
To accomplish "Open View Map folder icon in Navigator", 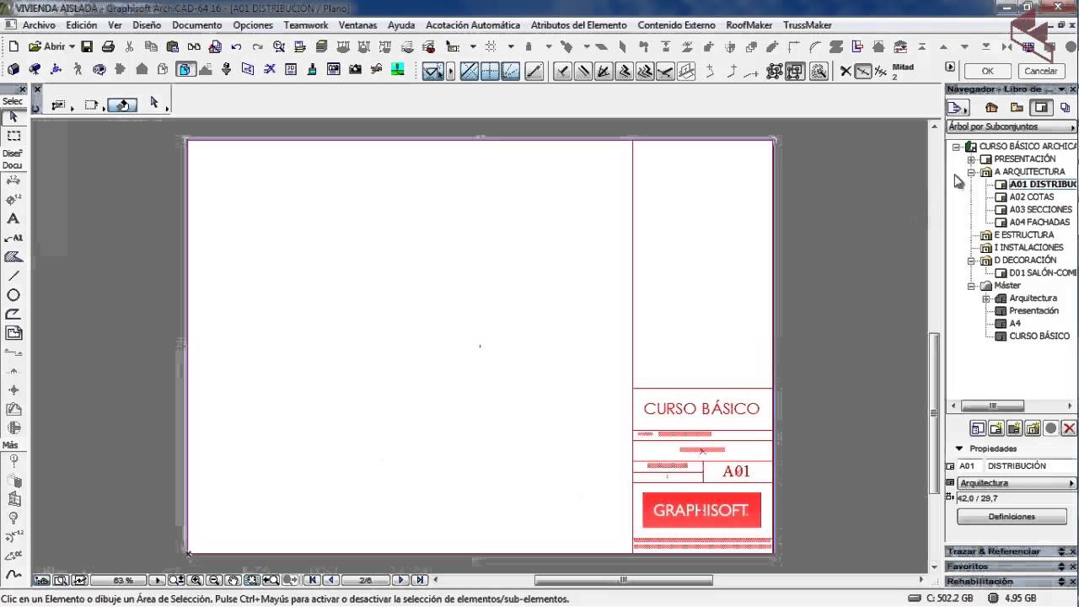I will point(1017,107).
